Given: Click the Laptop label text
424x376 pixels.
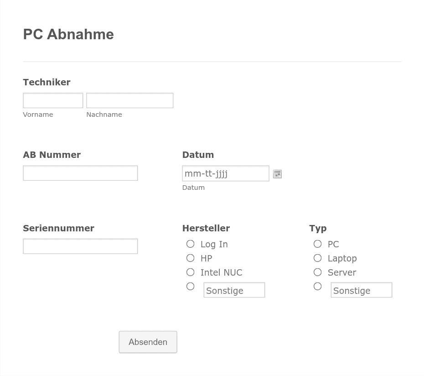Looking at the screenshot, I should [x=342, y=259].
